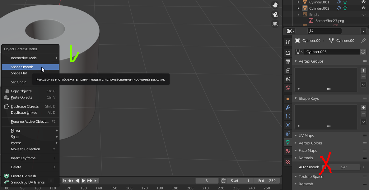Screen dimensions: 369x190
Task: Switch perspective/orthographic with grid icon
Action: tap(275, 24)
